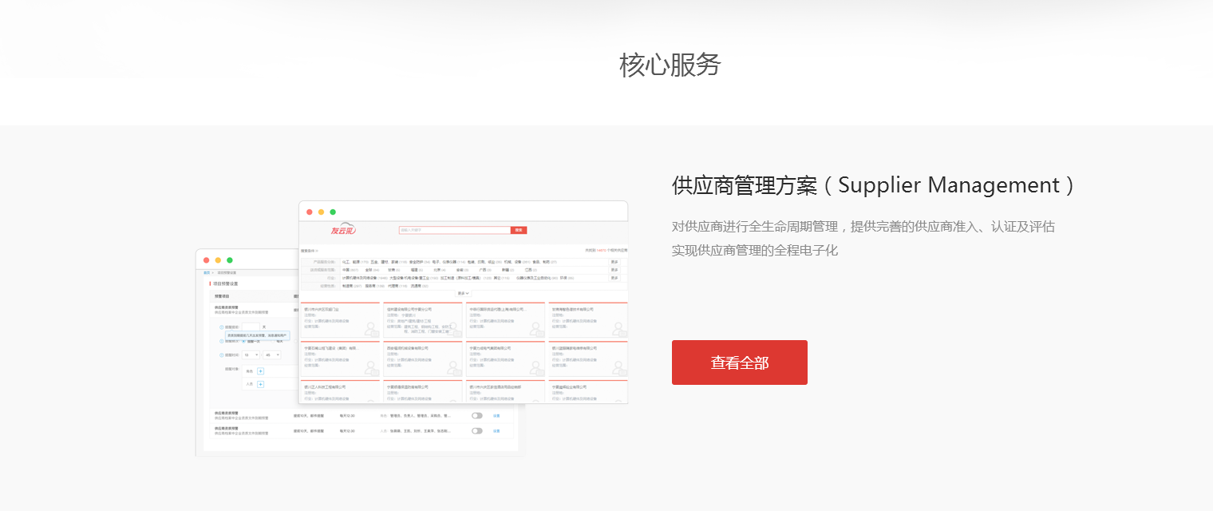Expand 更多 on the 行业 filter row
The image size is (1213, 511).
614,278
